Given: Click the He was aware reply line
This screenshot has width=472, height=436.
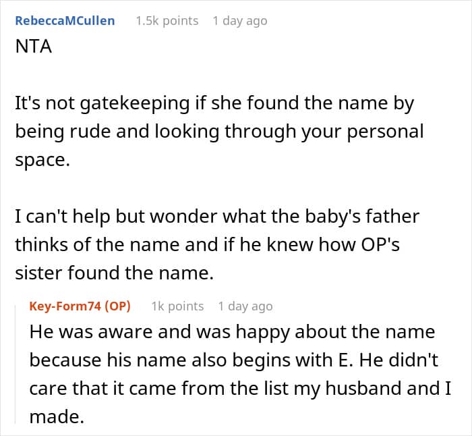Looking at the screenshot, I should click(x=233, y=332).
